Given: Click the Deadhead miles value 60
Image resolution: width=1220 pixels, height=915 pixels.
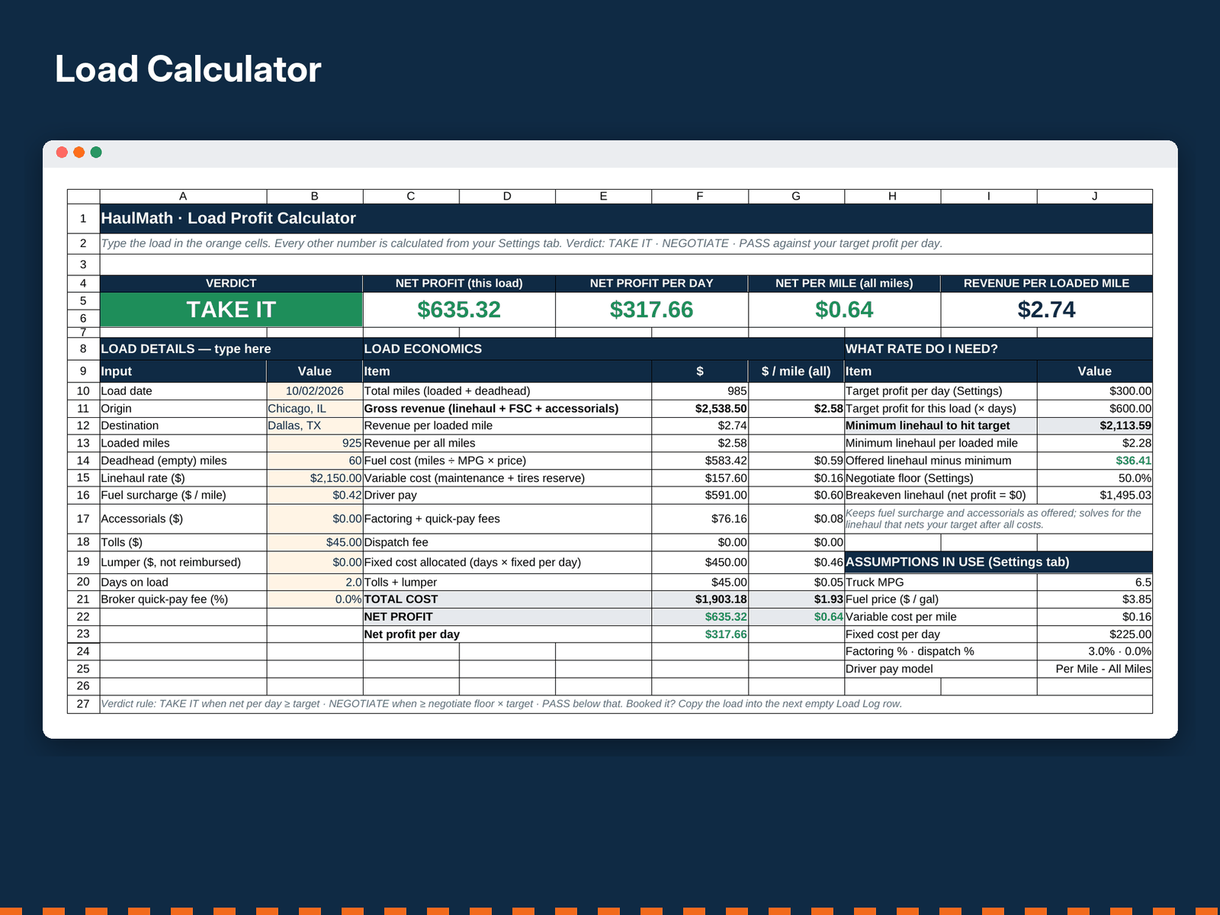Looking at the screenshot, I should pos(315,461).
